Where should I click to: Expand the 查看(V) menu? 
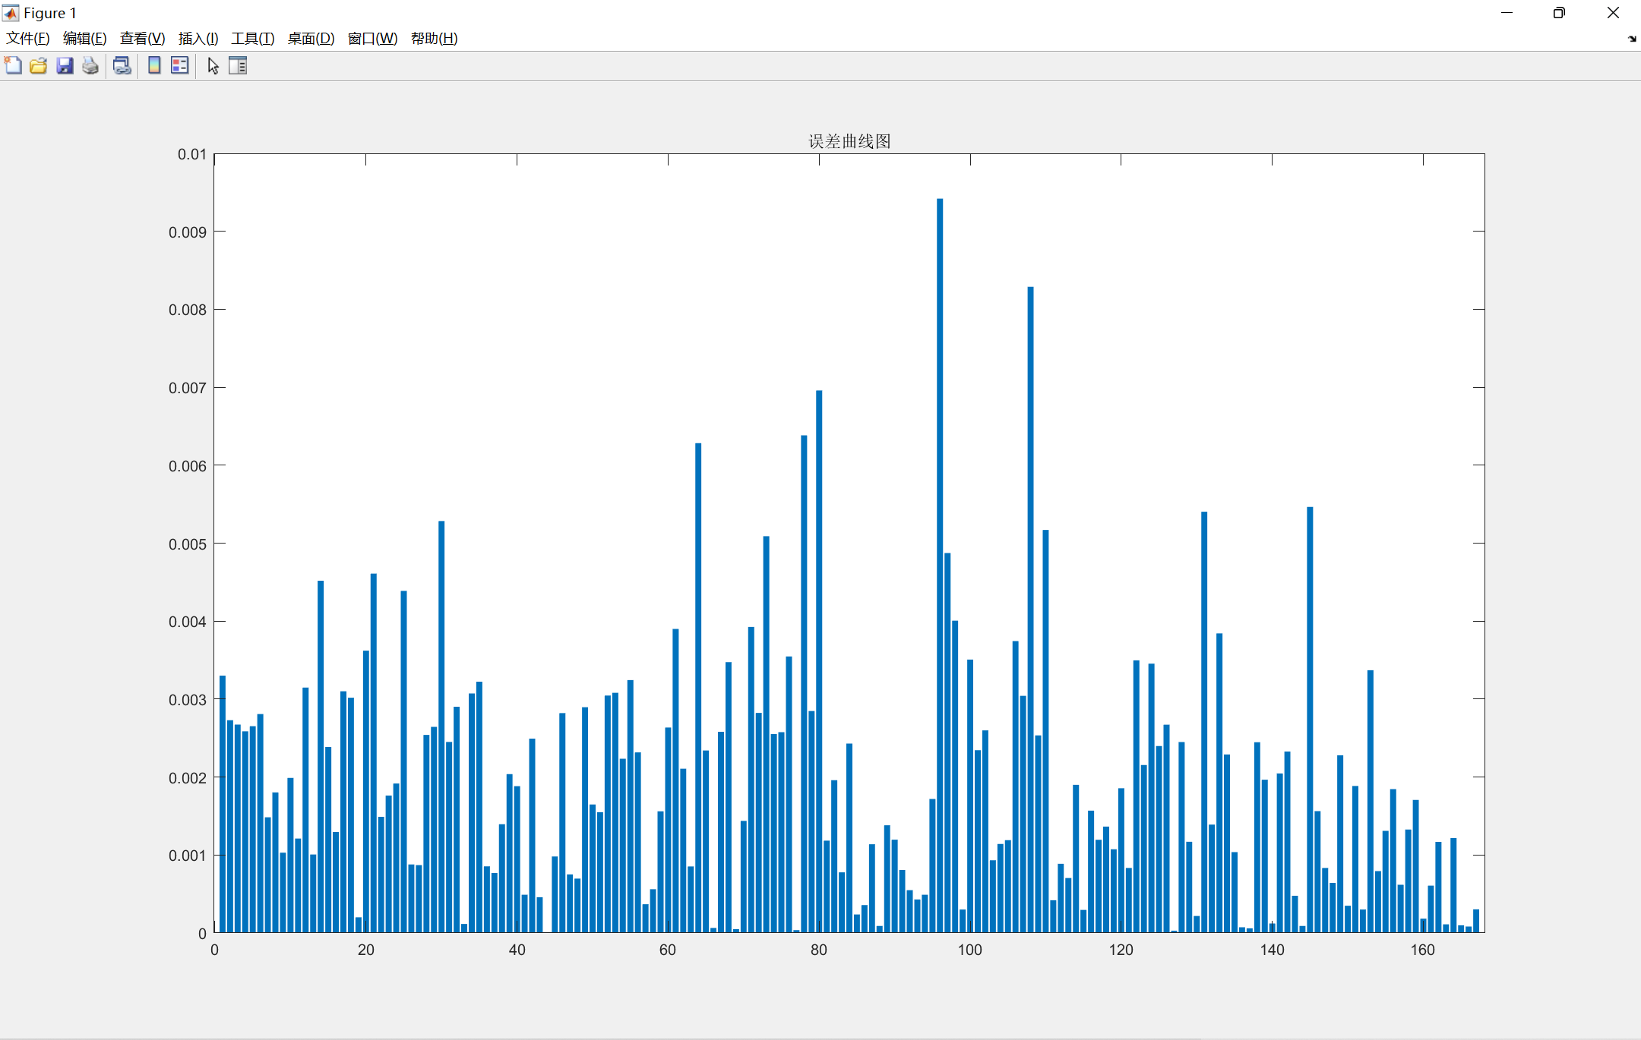pos(142,39)
